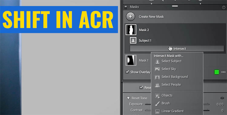Click the Intersect button
The width and height of the screenshot is (227, 115).
point(177,49)
